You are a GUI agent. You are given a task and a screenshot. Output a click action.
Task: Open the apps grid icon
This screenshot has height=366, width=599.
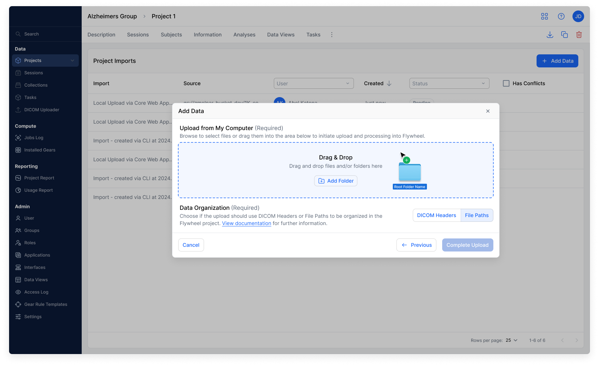[544, 16]
